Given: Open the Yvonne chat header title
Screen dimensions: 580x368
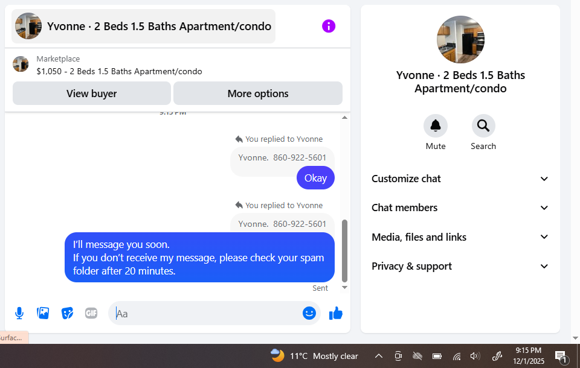Looking at the screenshot, I should click(x=159, y=26).
